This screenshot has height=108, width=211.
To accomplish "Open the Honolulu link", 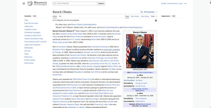I will pyautogui.click(x=62, y=47).
